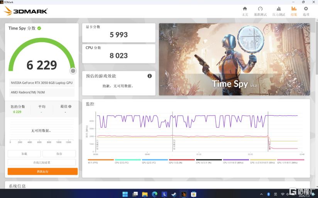Toggle the blue GPU temperature legend swatch
The width and height of the screenshot is (318, 198).
[x=155, y=160]
